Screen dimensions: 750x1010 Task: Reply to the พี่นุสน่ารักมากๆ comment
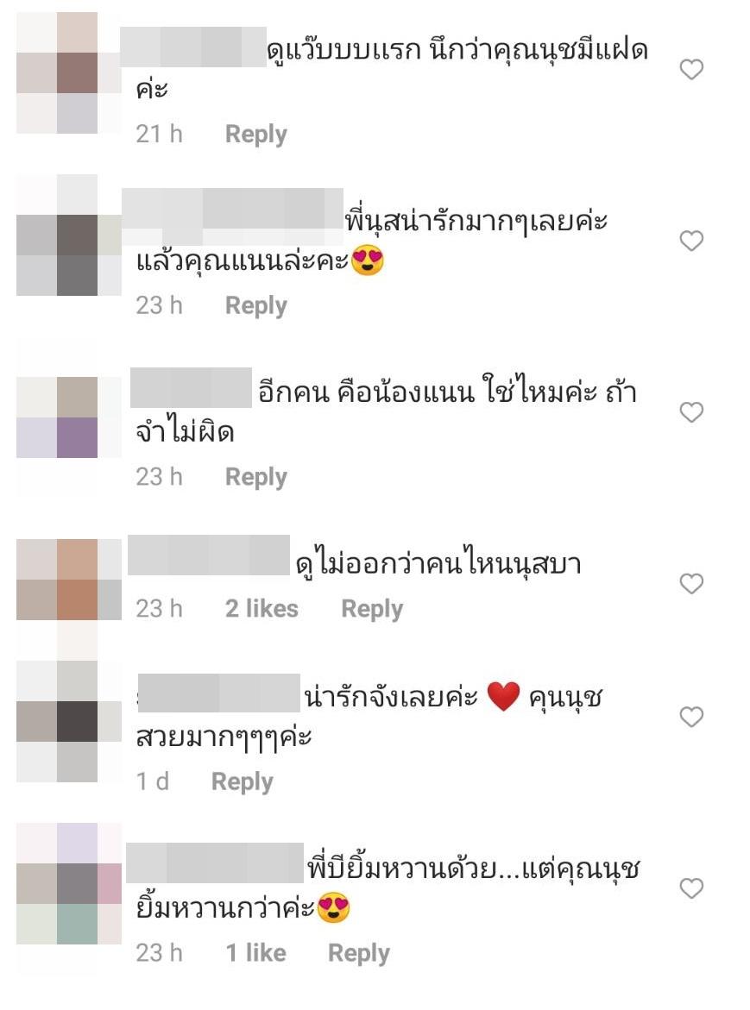tap(255, 306)
